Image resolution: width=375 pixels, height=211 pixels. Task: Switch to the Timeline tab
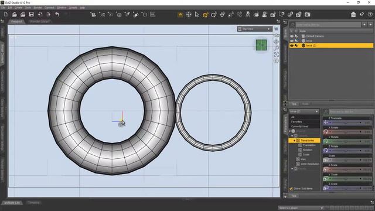34,203
